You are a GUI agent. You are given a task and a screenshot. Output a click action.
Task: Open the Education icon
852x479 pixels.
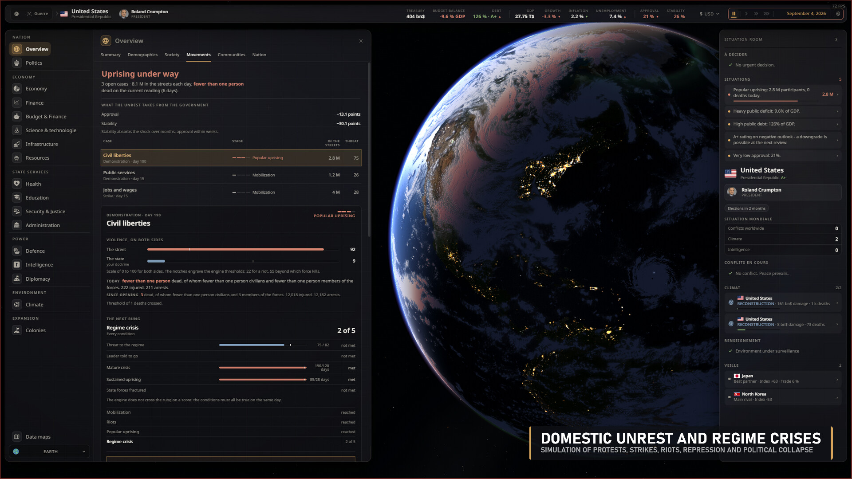click(17, 198)
